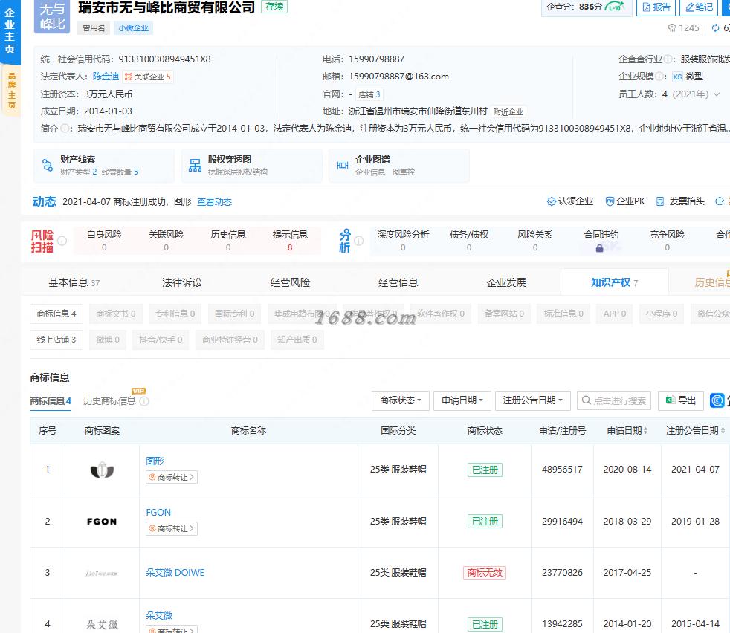Click the info icon beside 风险扫描
This screenshot has width=730, height=633.
[62, 241]
